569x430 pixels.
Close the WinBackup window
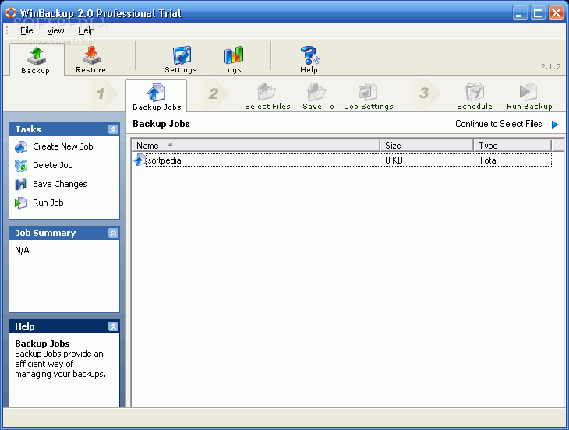click(x=556, y=13)
